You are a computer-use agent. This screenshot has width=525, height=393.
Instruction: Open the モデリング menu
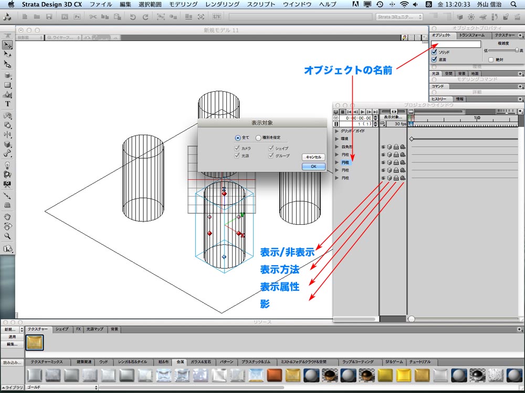pos(183,4)
